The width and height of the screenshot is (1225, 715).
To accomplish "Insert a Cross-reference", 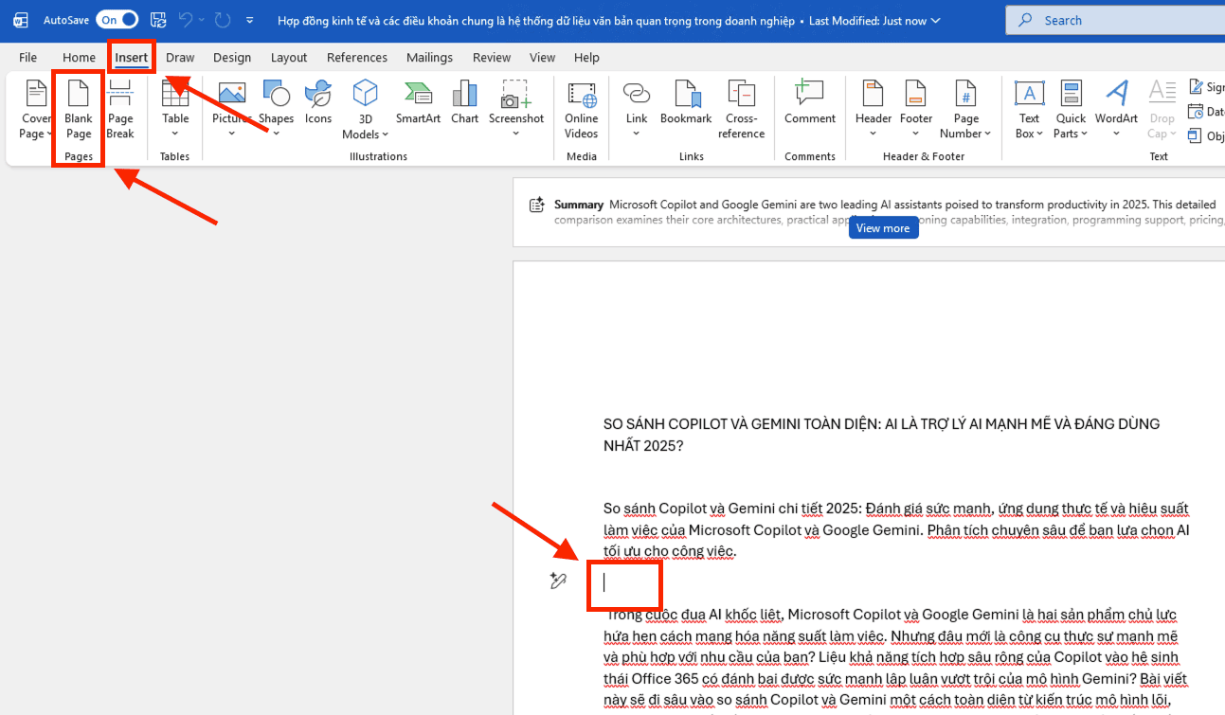I will 741,108.
